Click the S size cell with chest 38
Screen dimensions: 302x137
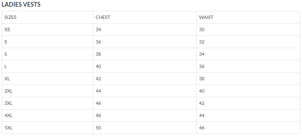pos(6,54)
